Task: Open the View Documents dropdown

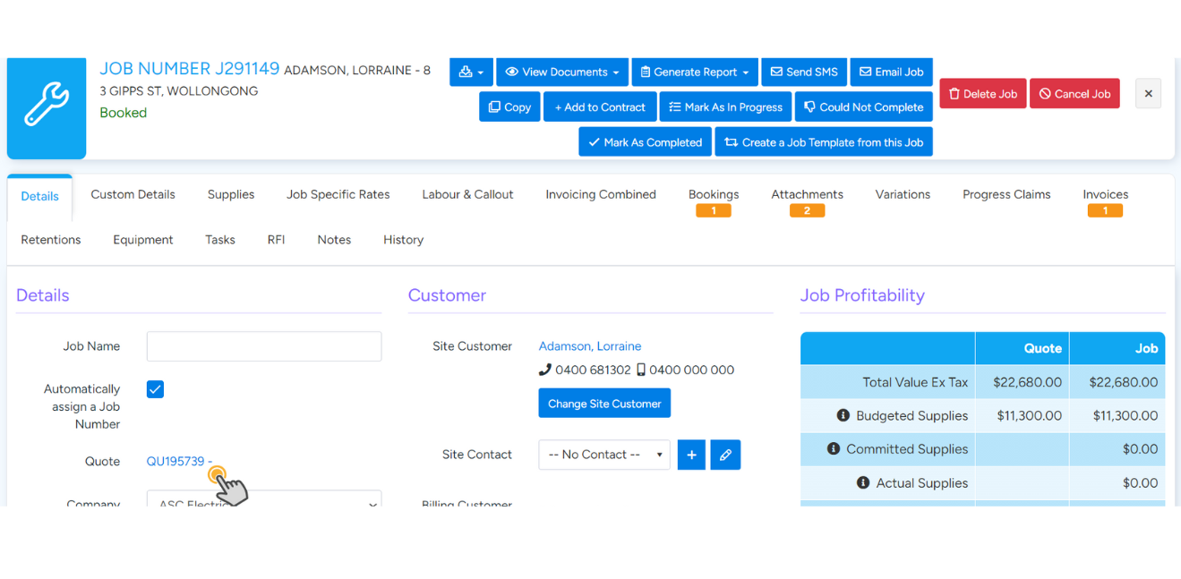Action: click(x=561, y=72)
